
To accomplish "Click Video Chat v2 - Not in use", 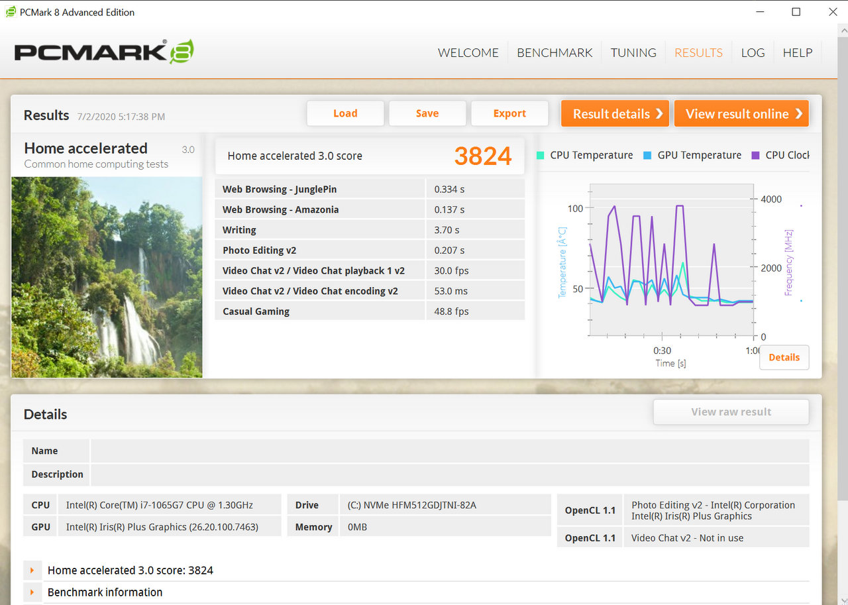I will click(688, 538).
